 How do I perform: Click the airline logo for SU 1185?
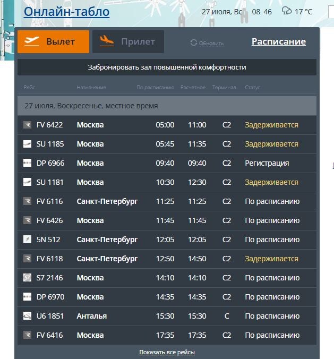pyautogui.click(x=27, y=144)
